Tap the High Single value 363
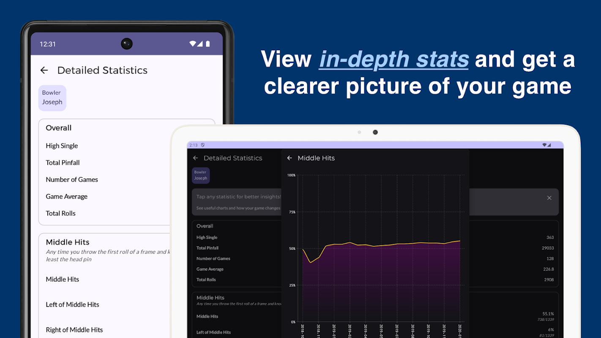 (x=550, y=237)
